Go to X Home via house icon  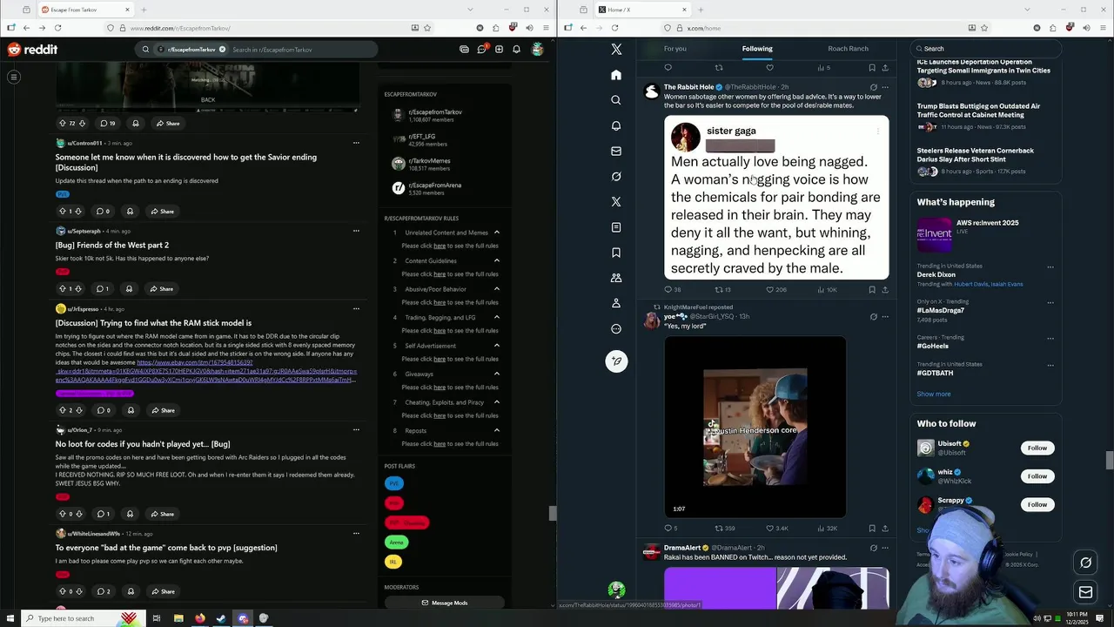616,75
